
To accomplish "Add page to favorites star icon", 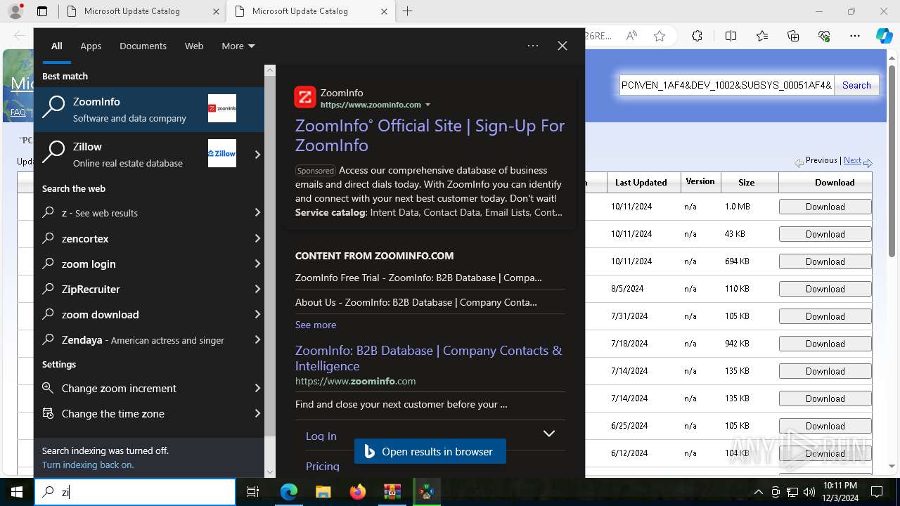I will (x=660, y=36).
